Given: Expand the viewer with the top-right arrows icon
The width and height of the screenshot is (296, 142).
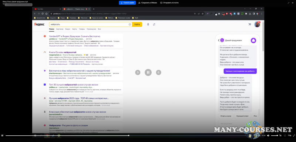Looking at the screenshot, I should [x=289, y=3].
